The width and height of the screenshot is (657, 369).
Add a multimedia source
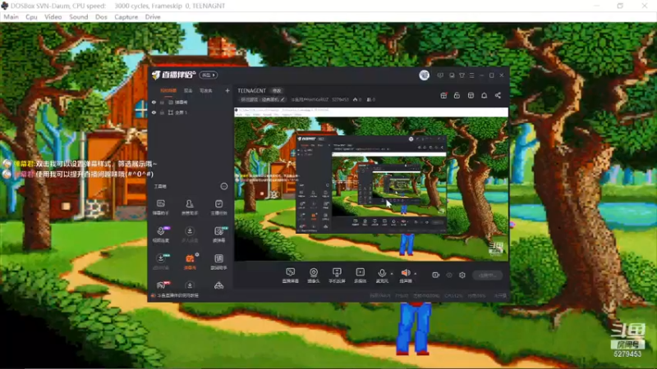click(x=360, y=276)
